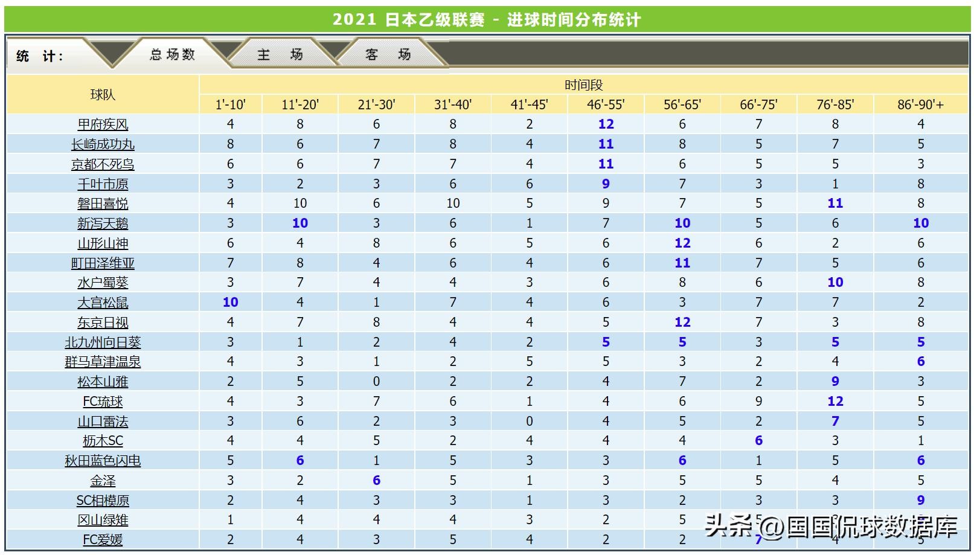Switch to the 总场数 tab
974x555 pixels.
(x=172, y=55)
